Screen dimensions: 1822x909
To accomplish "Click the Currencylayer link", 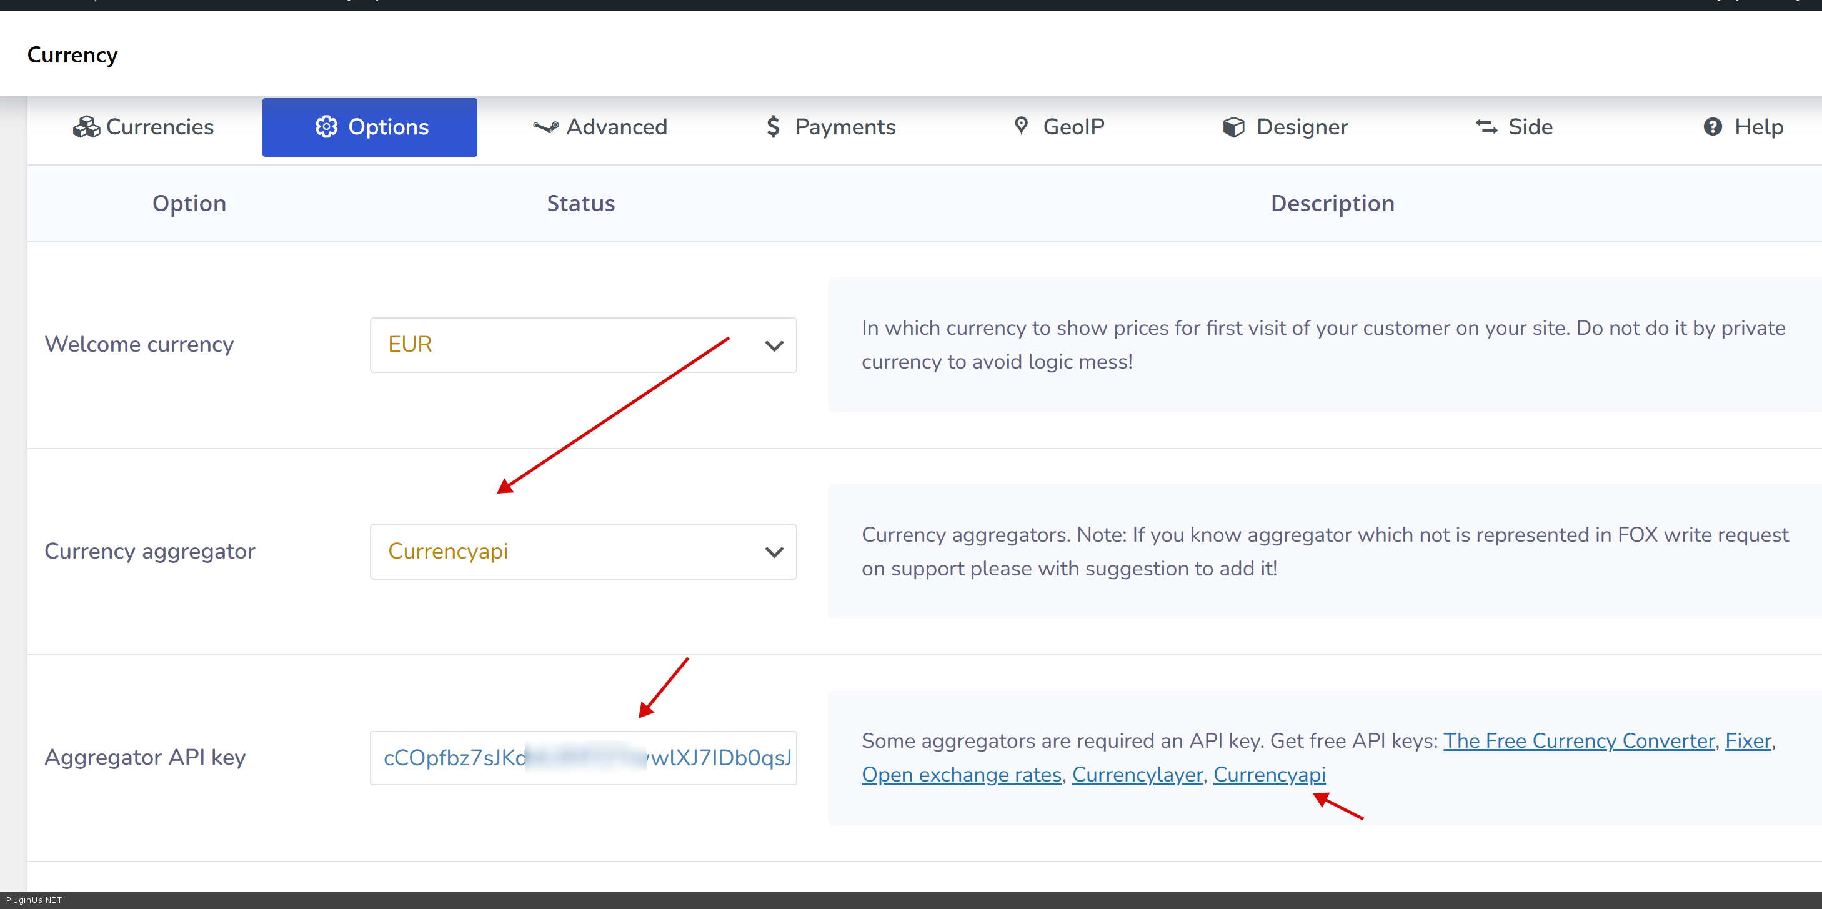I will click(1137, 775).
